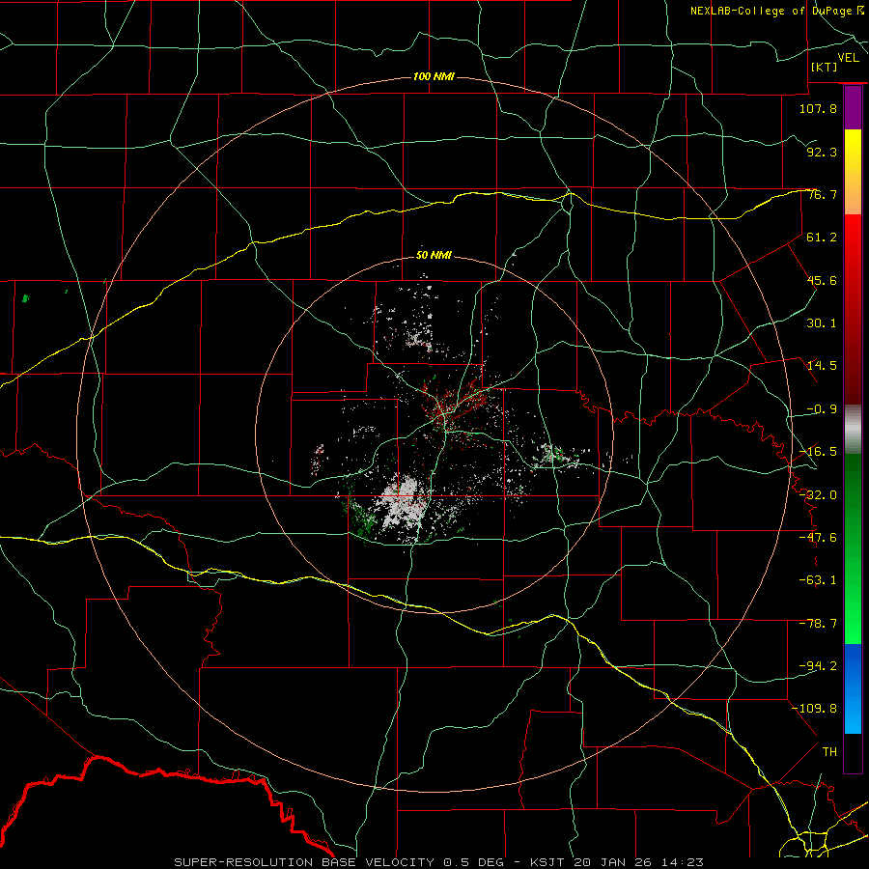Select the 92.3 knot scale value
Image resolution: width=869 pixels, height=869 pixels.
822,152
